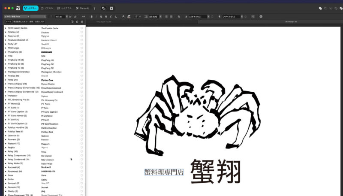The height and width of the screenshot is (196, 343).
Task: Select the Seravek font
Action: click(x=44, y=187)
